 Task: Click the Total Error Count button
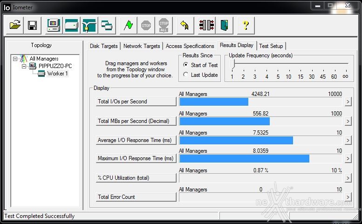pyautogui.click(x=136, y=197)
